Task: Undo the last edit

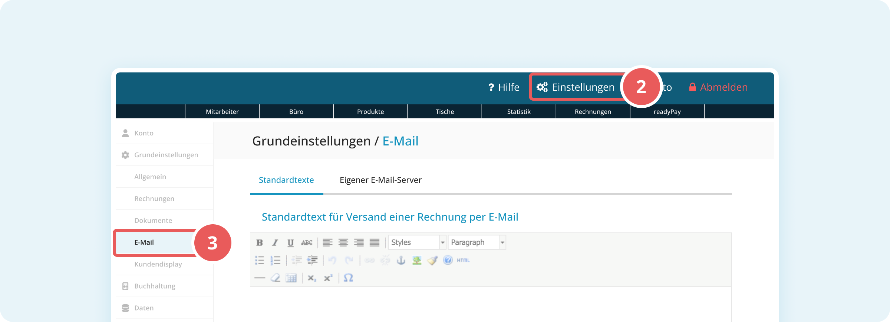Action: coord(333,261)
